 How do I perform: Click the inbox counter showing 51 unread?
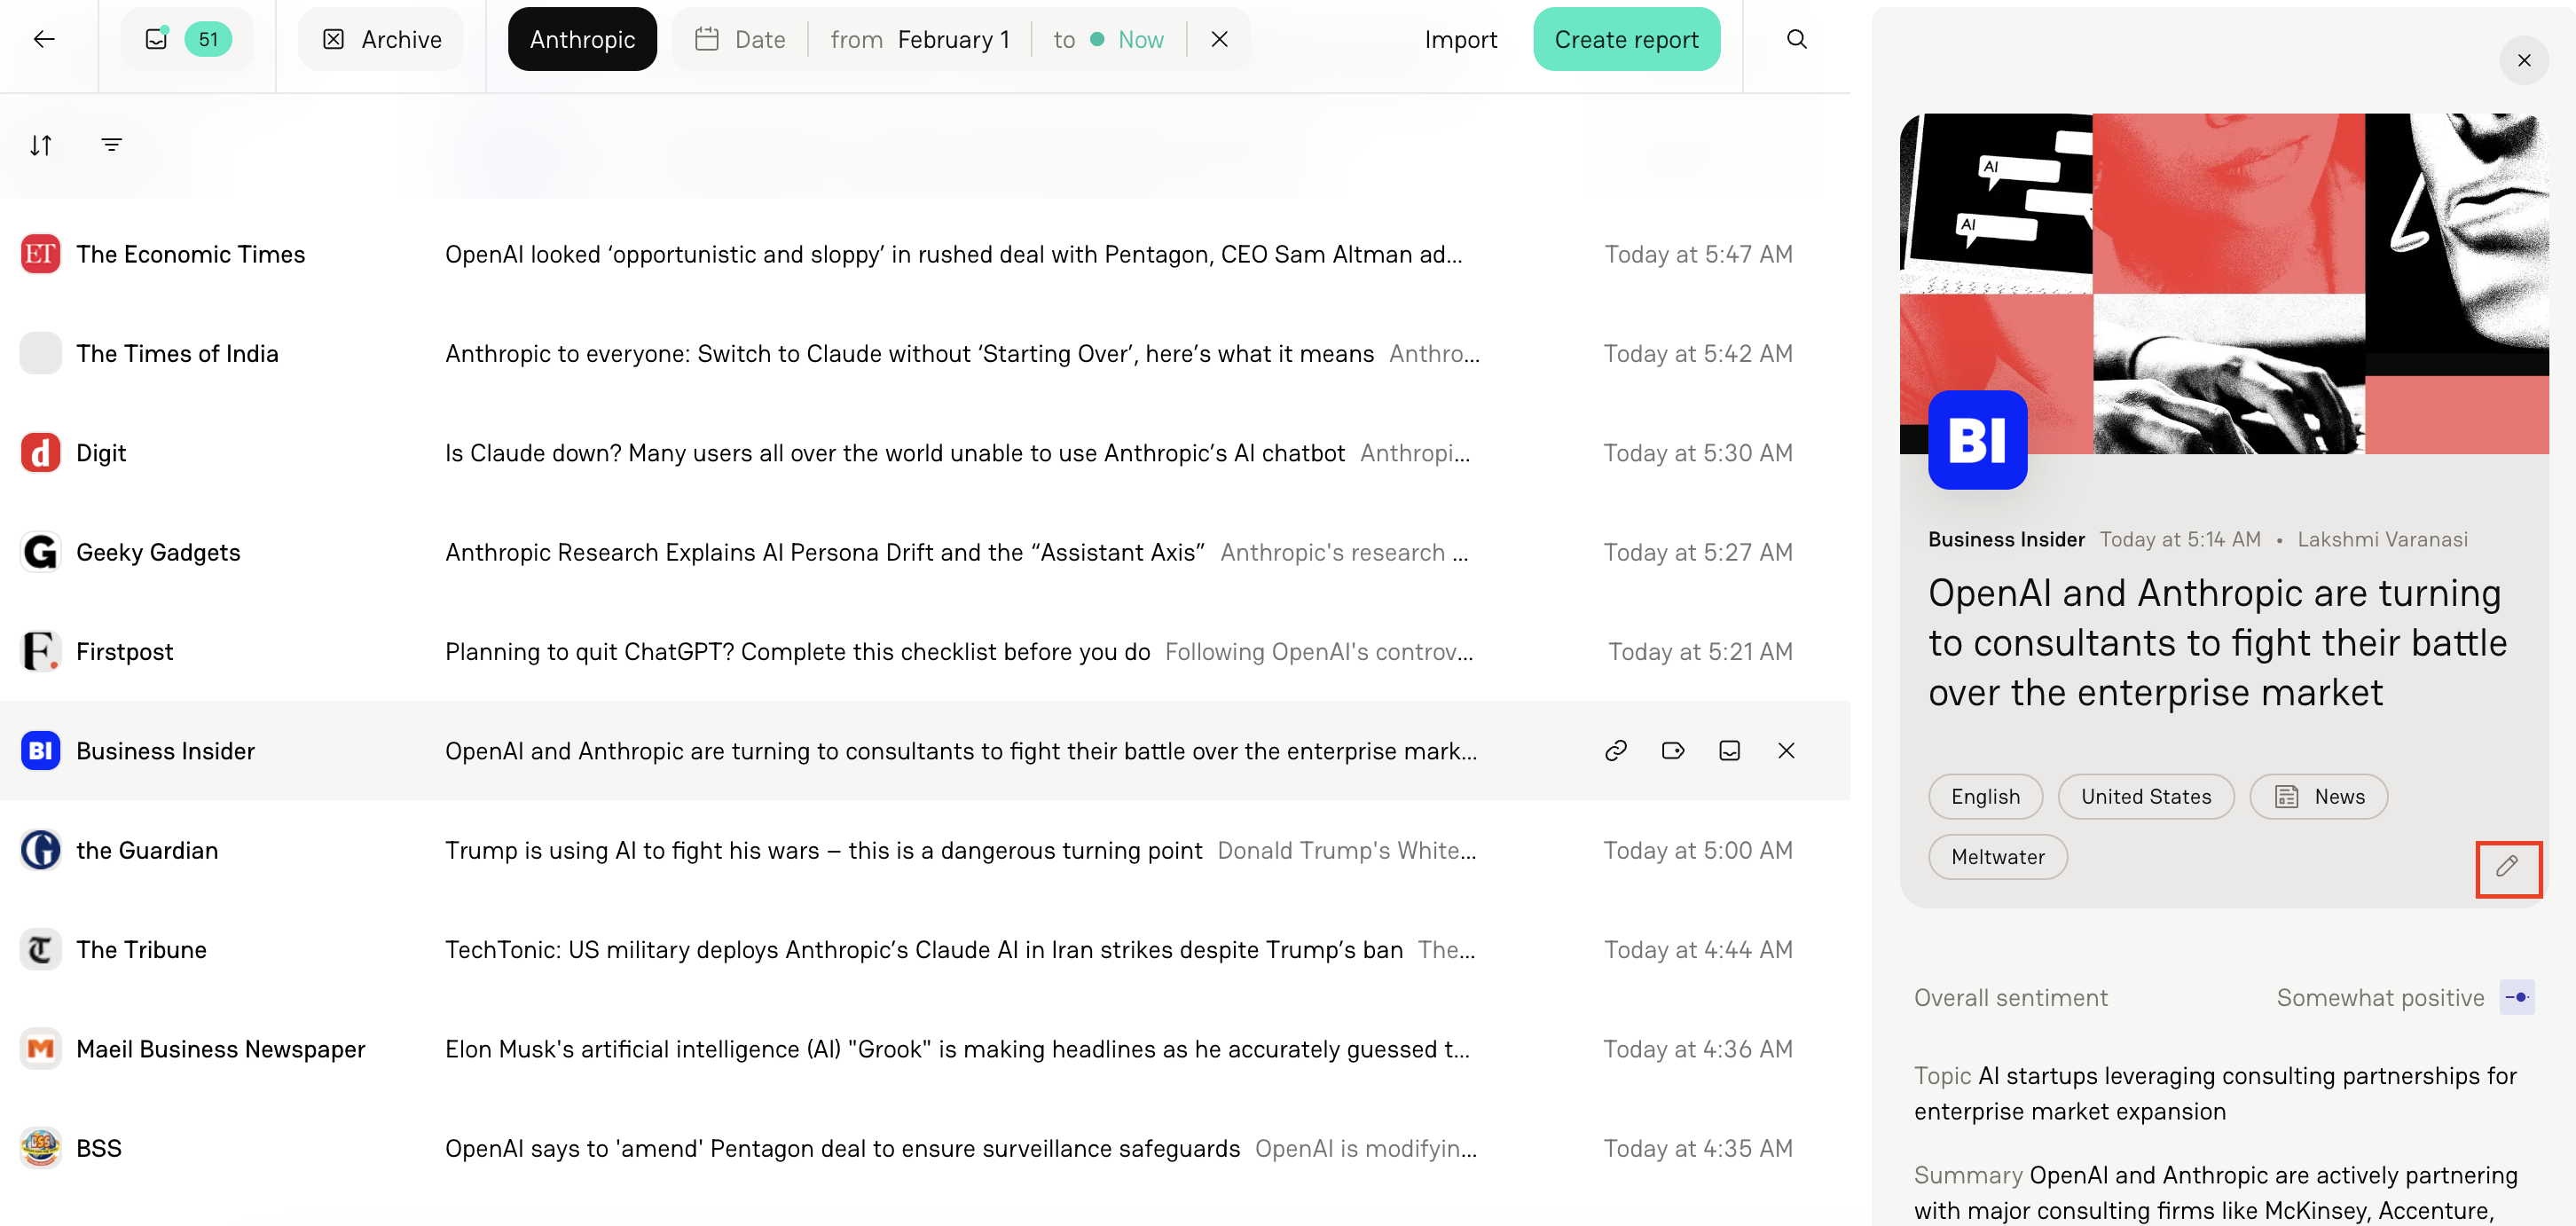pos(186,39)
